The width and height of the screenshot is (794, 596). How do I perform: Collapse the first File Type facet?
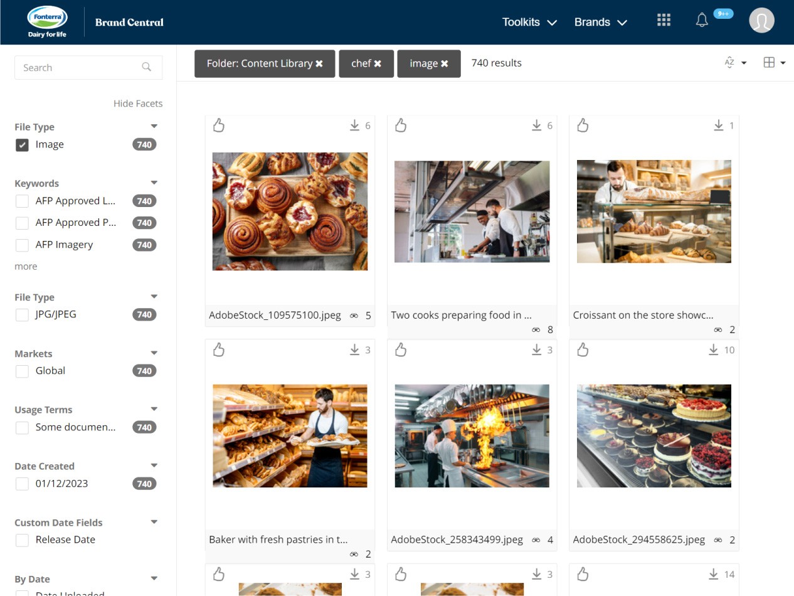(x=154, y=126)
